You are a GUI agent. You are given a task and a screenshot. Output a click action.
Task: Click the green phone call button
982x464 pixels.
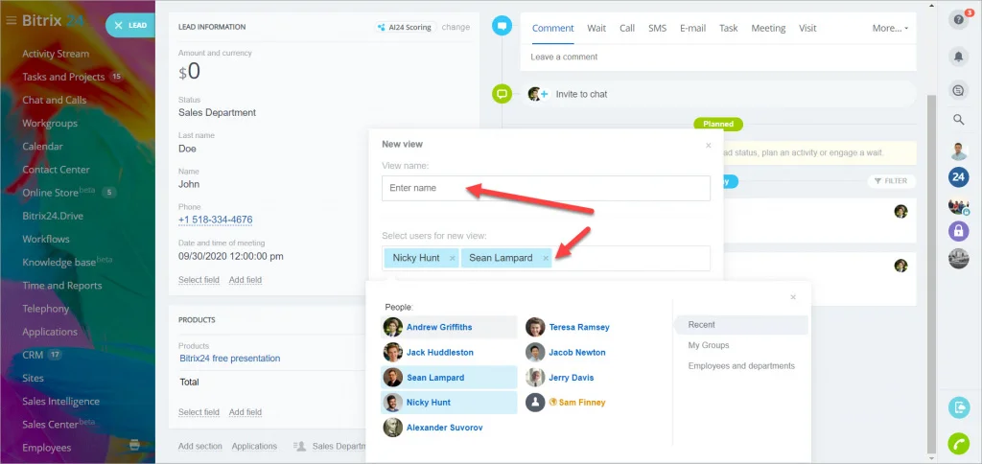click(x=958, y=443)
